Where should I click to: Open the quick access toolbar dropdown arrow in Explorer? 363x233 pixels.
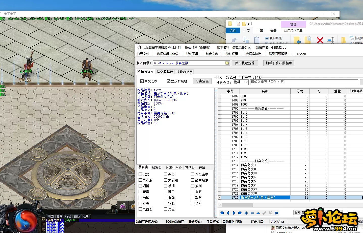(x=248, y=24)
